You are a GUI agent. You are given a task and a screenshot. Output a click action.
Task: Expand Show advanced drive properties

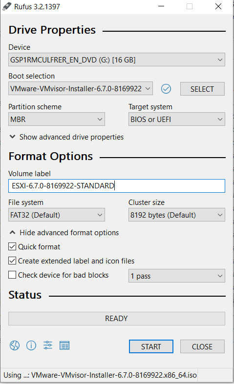(x=66, y=137)
